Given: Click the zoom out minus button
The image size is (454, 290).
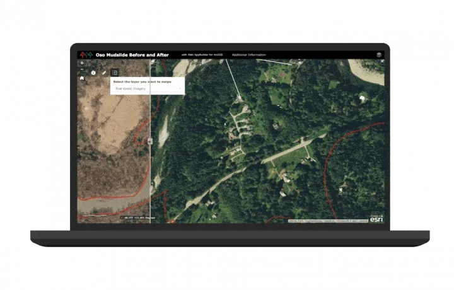Looking at the screenshot, I should pyautogui.click(x=82, y=69).
